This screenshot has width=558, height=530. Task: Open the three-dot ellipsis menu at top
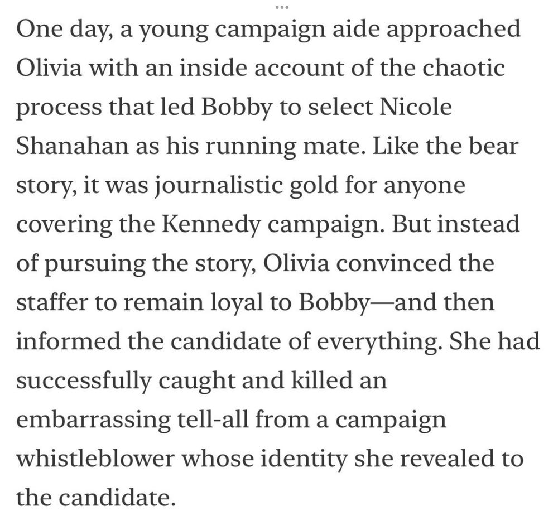coord(282,7)
